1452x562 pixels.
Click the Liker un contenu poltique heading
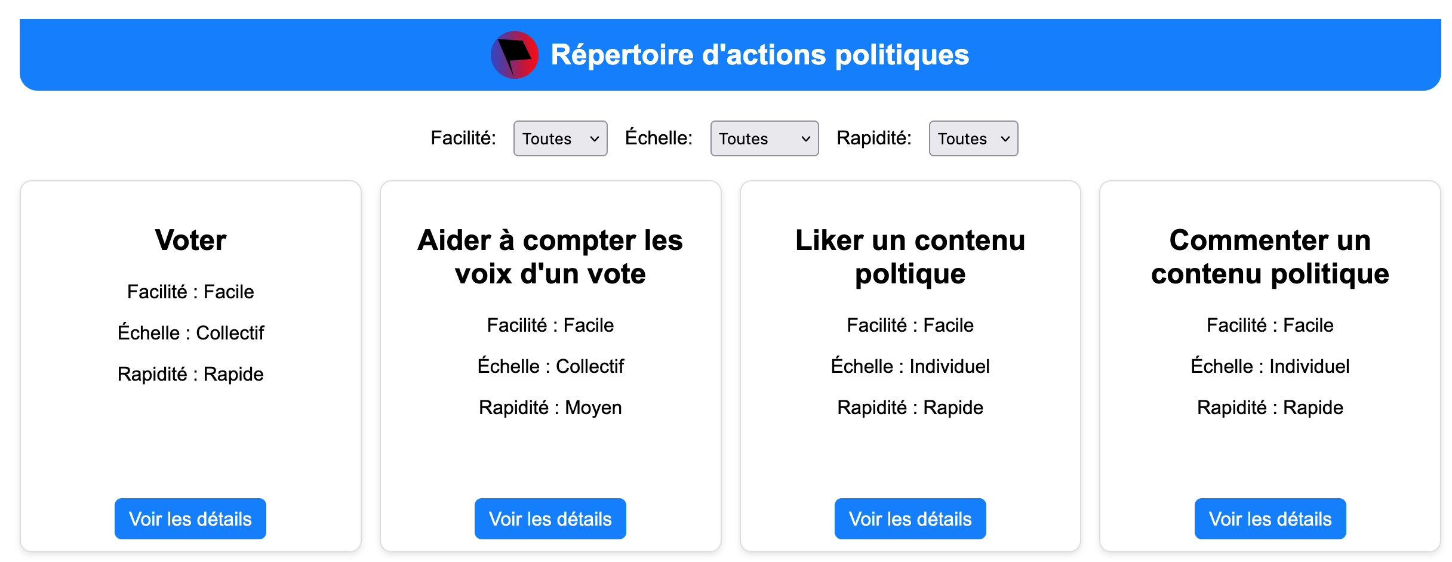coord(910,257)
